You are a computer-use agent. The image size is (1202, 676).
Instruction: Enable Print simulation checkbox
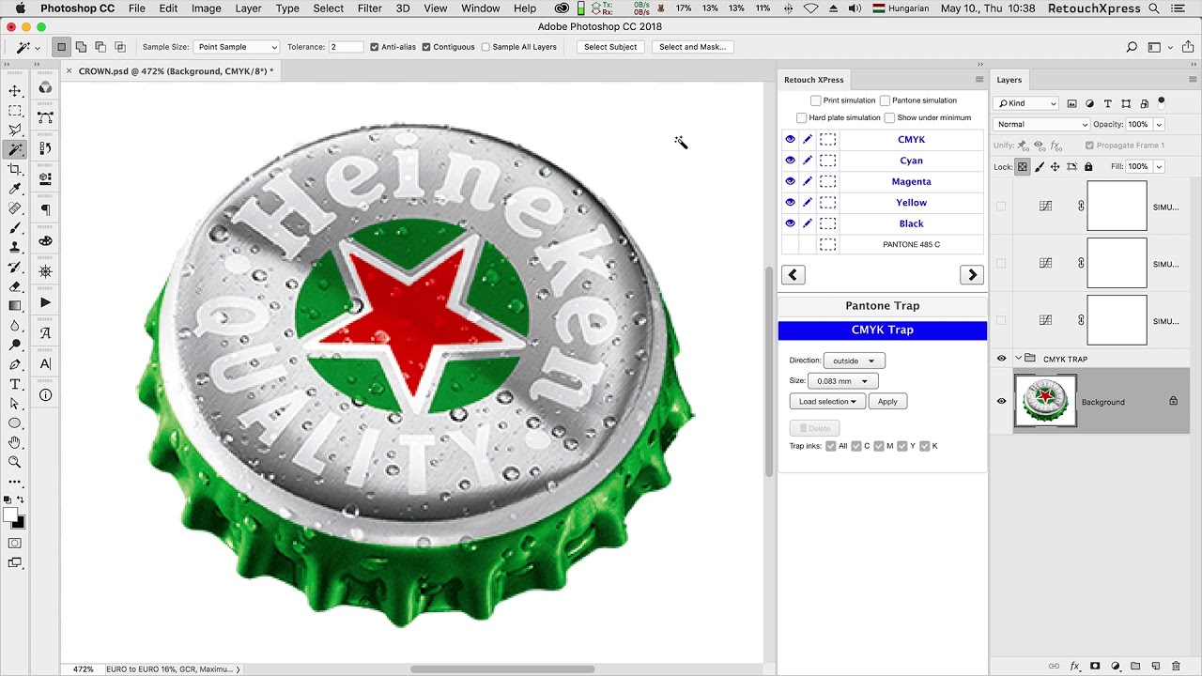pyautogui.click(x=815, y=100)
